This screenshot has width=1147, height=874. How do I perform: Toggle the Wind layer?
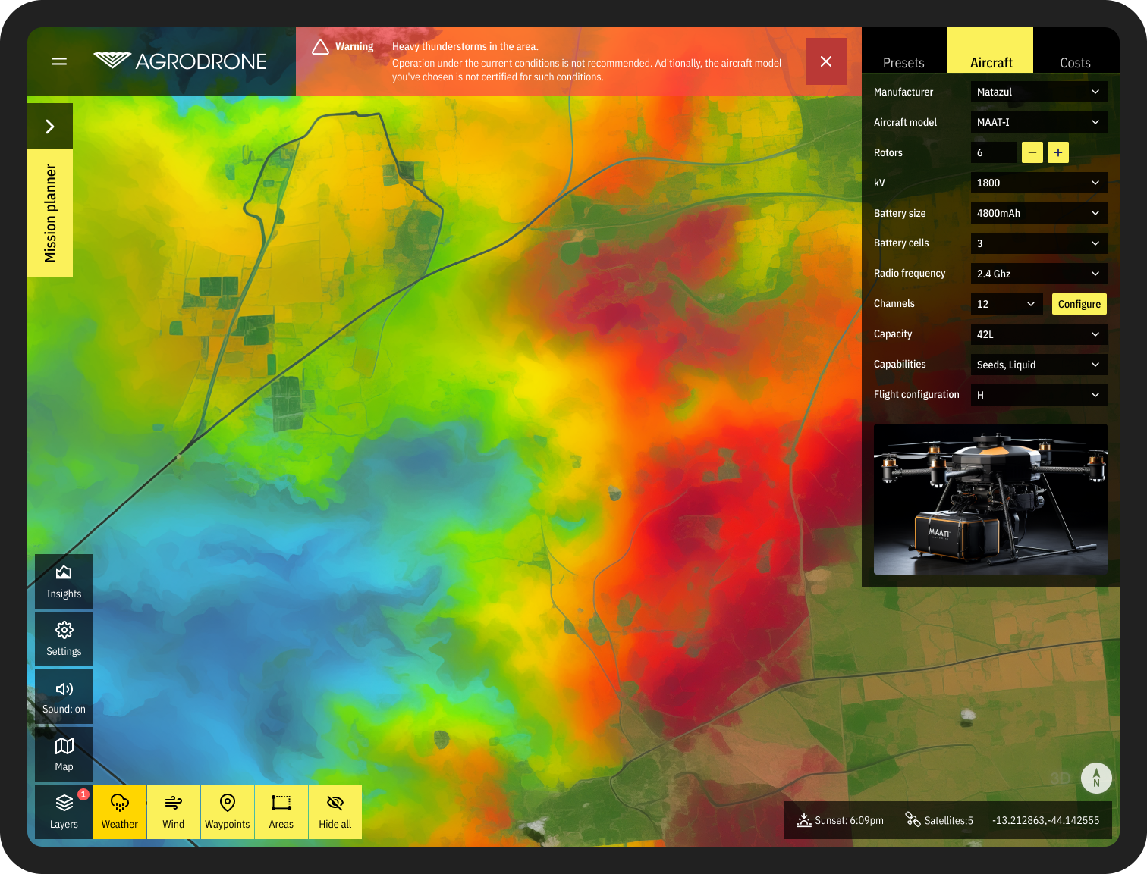coord(174,812)
